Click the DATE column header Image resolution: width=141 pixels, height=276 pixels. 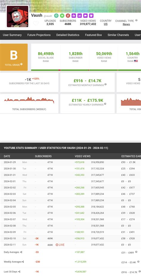click(7, 156)
